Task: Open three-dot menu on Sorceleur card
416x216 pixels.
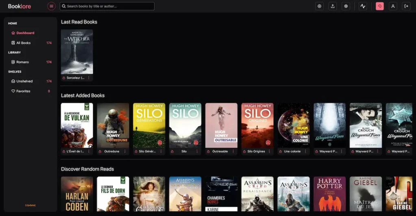Action: tap(89, 78)
